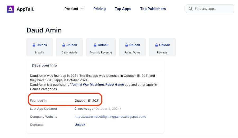The height and width of the screenshot is (138, 238).
Task: Visit the extremeboltfightinggames blogspot website
Action: 110,117
